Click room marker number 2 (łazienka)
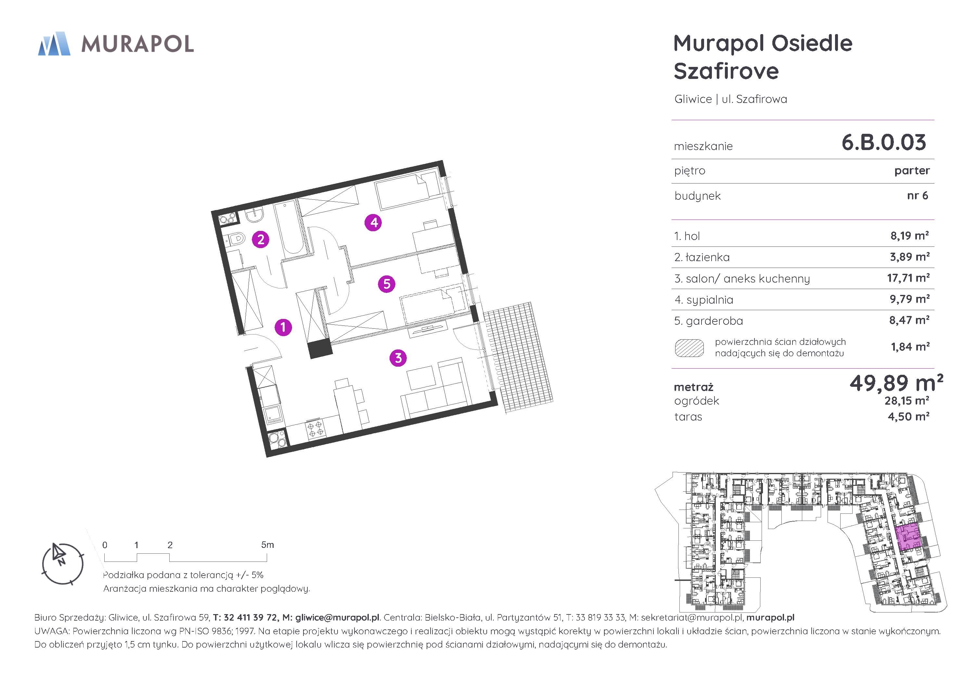Image resolution: width=965 pixels, height=682 pixels. pyautogui.click(x=261, y=240)
